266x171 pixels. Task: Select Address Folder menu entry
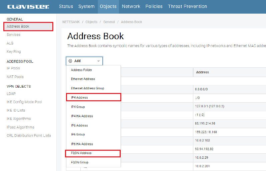pos(81,70)
